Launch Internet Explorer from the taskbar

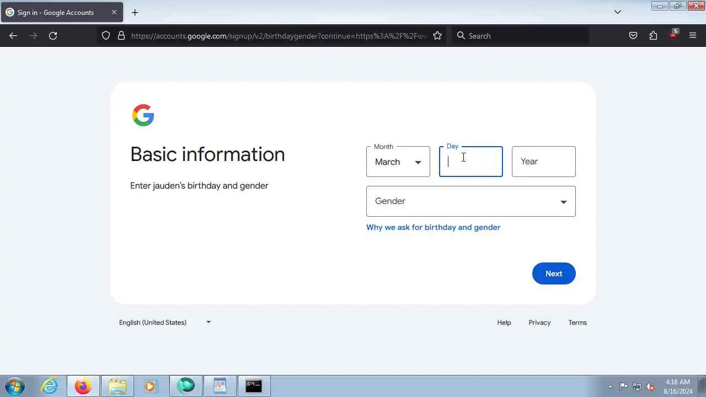point(50,386)
